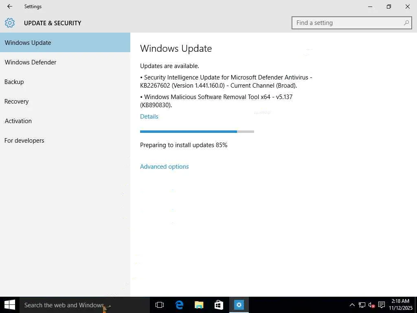The width and height of the screenshot is (417, 313).
Task: Restore down the Settings window
Action: [x=389, y=7]
